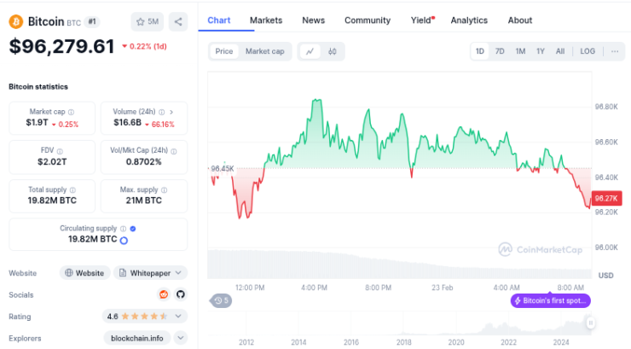Image resolution: width=631 pixels, height=349 pixels.
Task: Open Market cap info icon
Action: (72, 112)
